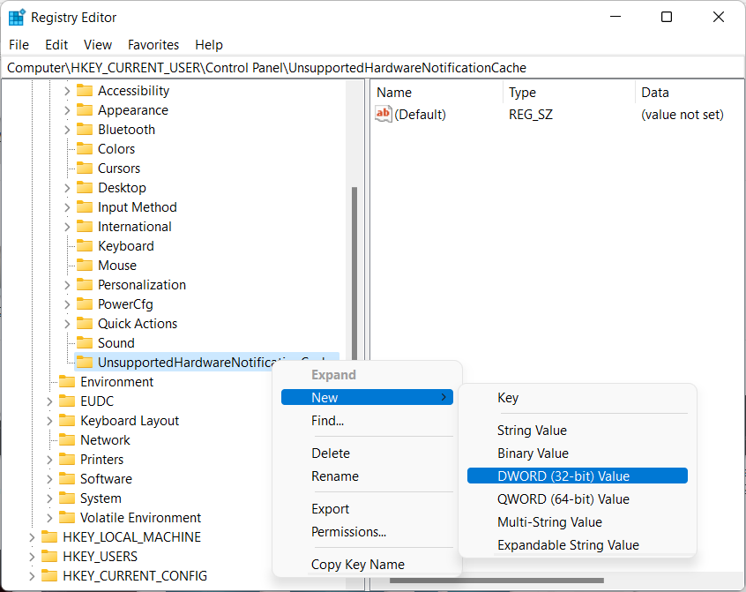Viewport: 746px width, 592px height.
Task: Select DWORD (32-bit) Value
Action: [577, 476]
